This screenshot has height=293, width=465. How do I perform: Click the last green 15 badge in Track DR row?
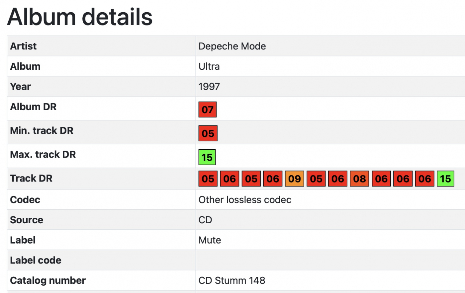click(445, 179)
